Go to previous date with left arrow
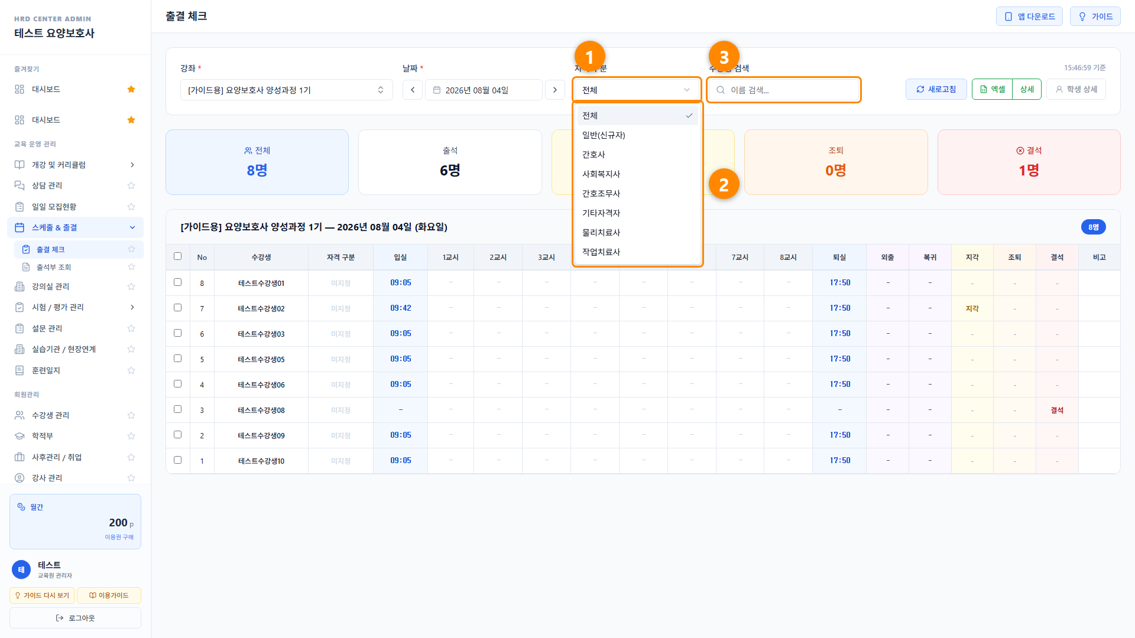Viewport: 1135px width, 638px height. coord(413,90)
